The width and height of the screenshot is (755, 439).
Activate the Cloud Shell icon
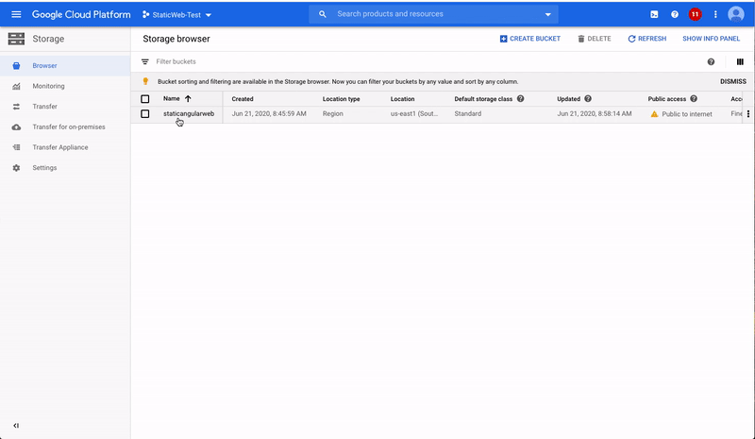[x=654, y=14]
